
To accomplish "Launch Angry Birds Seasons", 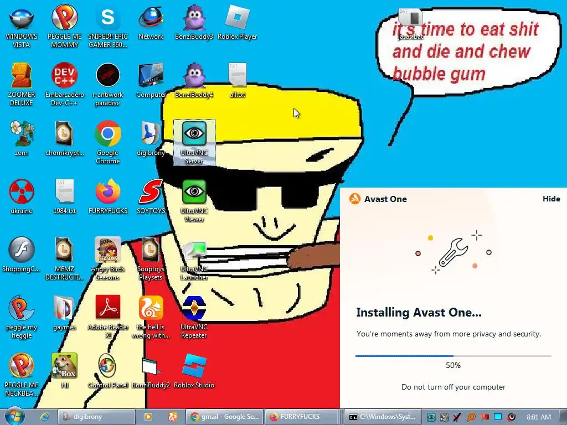I will tap(108, 259).
